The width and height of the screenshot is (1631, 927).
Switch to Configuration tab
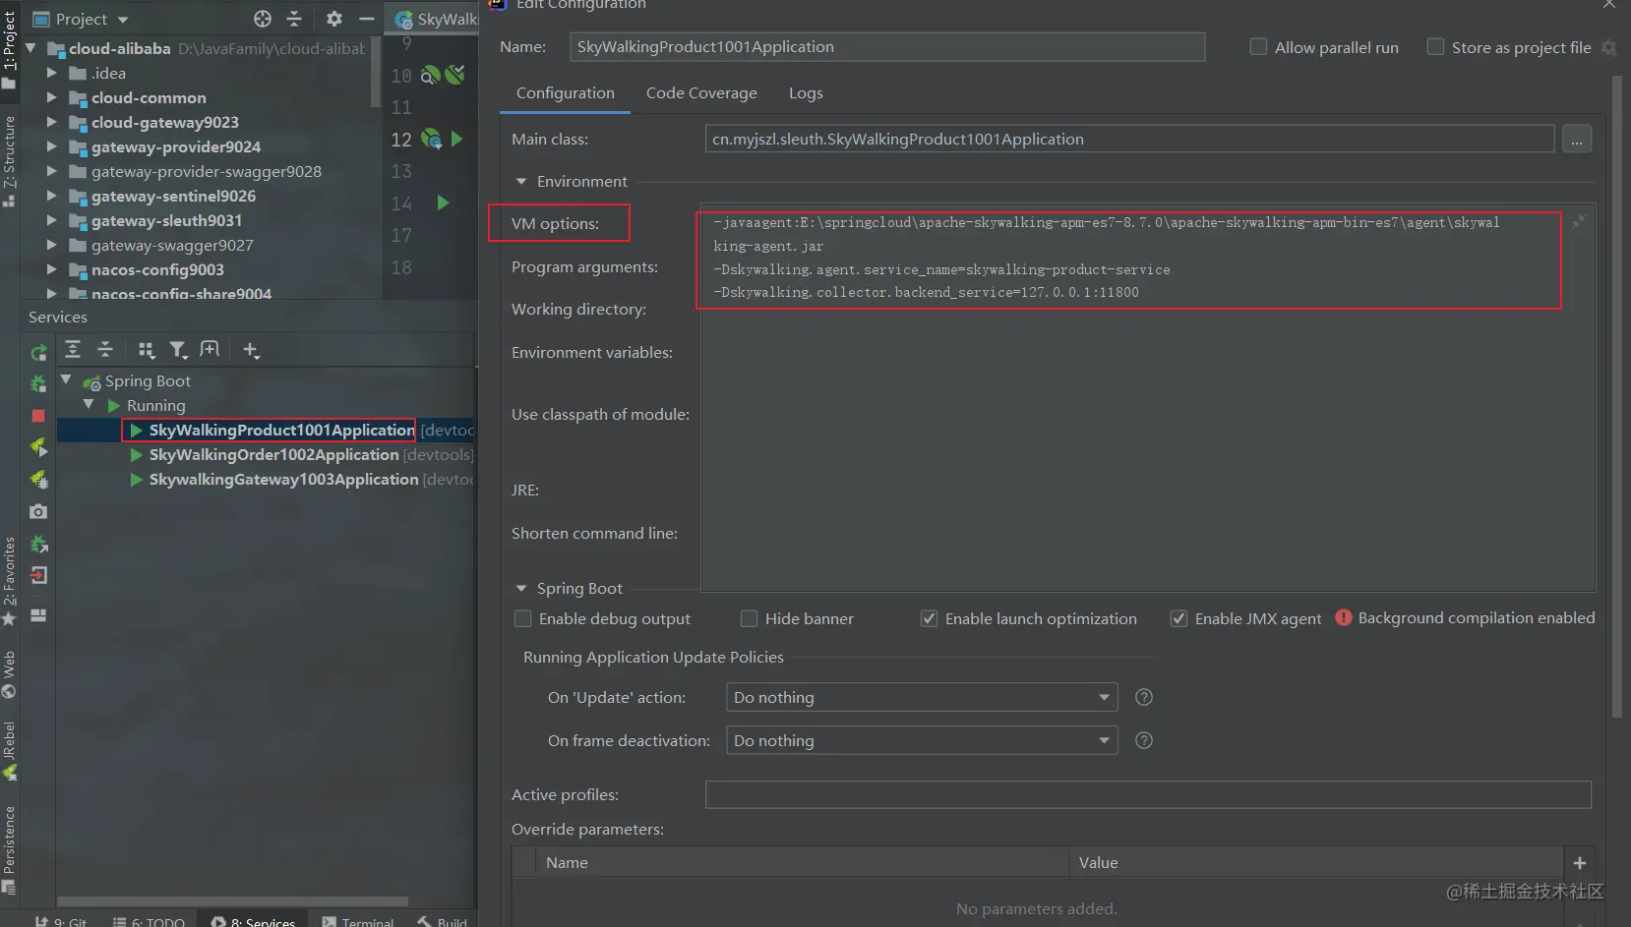pos(565,92)
